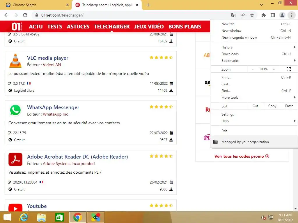Click the Youtube app icon
Viewport: 298px width, 223px height.
pyautogui.click(x=15, y=208)
